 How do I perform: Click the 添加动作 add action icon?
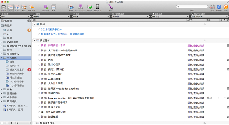coord(46,7)
